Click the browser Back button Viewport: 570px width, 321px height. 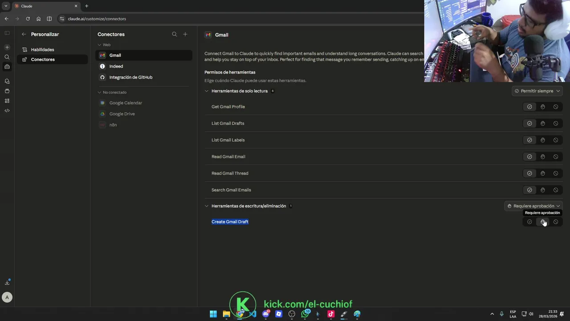[6, 19]
